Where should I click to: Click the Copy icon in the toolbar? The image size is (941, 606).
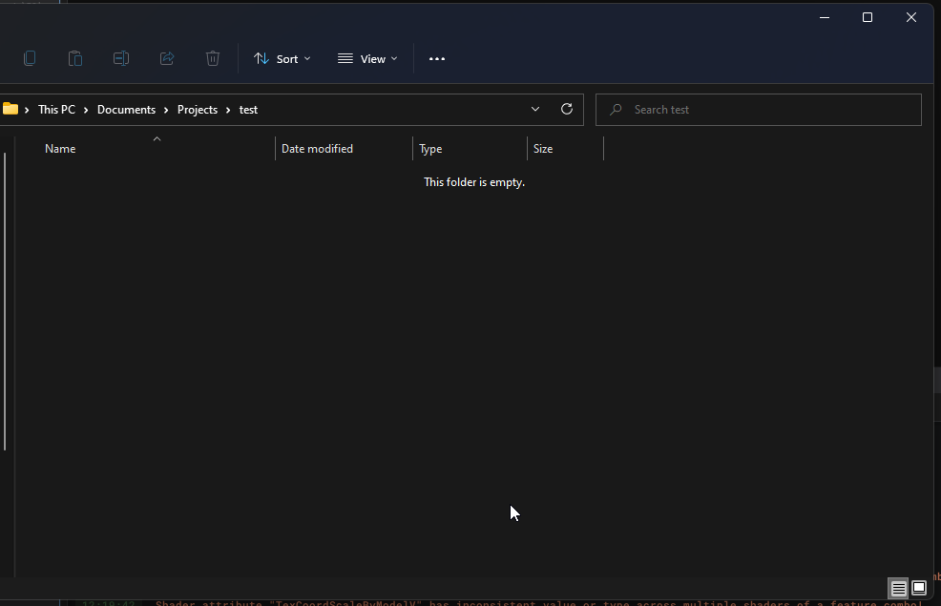30,58
